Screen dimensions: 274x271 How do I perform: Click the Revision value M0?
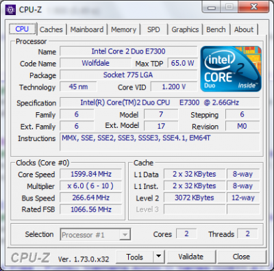click(242, 126)
